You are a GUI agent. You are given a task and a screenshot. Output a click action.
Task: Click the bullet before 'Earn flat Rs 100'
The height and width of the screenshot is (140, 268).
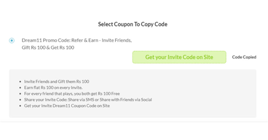(20, 88)
